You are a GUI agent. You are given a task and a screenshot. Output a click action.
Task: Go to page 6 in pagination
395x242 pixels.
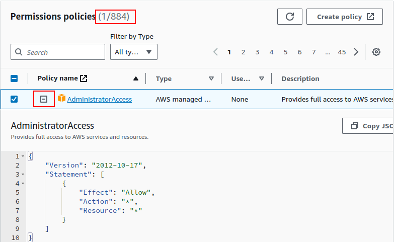click(x=299, y=52)
